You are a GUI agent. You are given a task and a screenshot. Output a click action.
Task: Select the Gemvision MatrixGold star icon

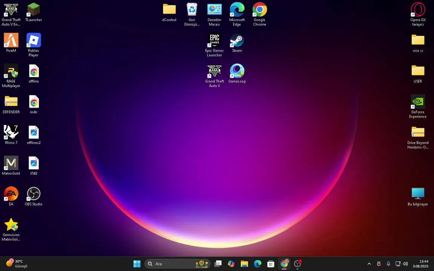pos(11,230)
